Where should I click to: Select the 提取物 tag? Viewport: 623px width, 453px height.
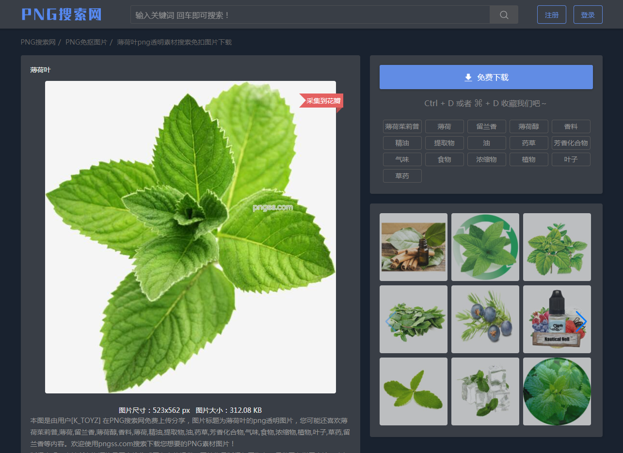pyautogui.click(x=445, y=143)
